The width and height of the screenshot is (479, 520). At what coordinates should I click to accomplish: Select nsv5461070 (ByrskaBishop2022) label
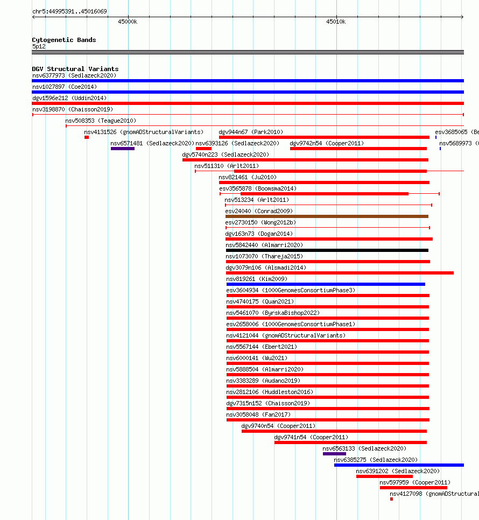[x=273, y=312]
